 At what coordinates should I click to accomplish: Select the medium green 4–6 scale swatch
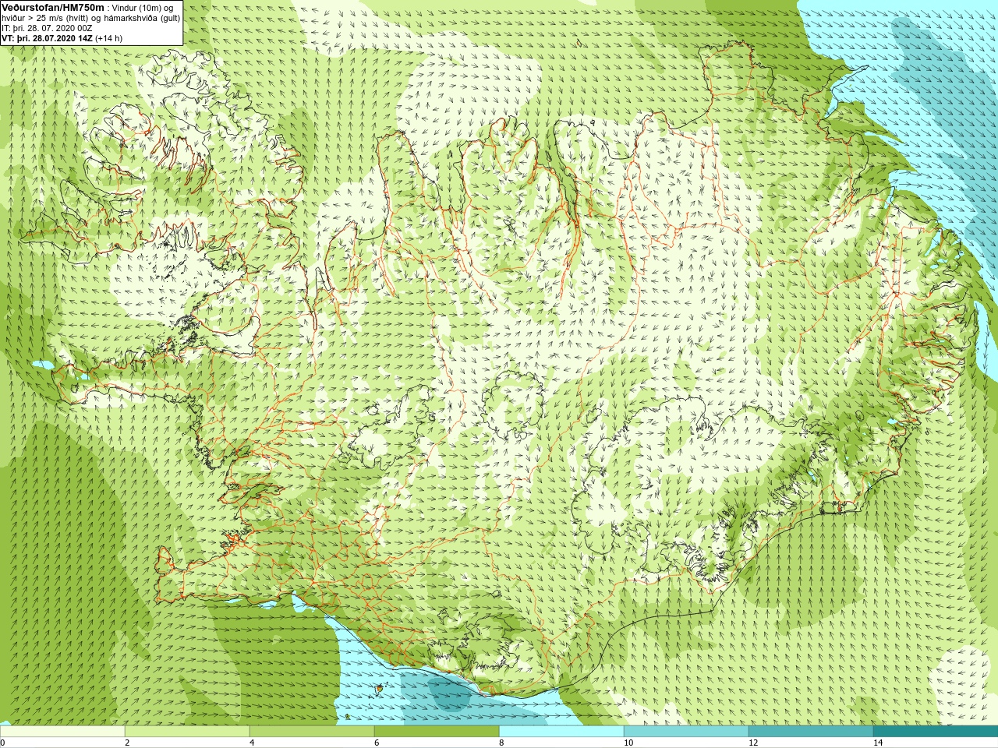312,732
